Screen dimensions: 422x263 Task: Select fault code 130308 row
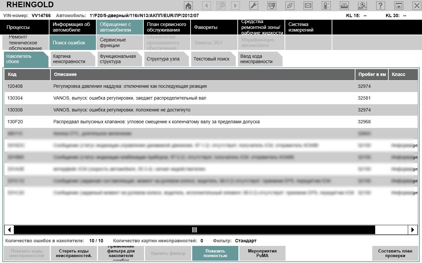pos(211,110)
